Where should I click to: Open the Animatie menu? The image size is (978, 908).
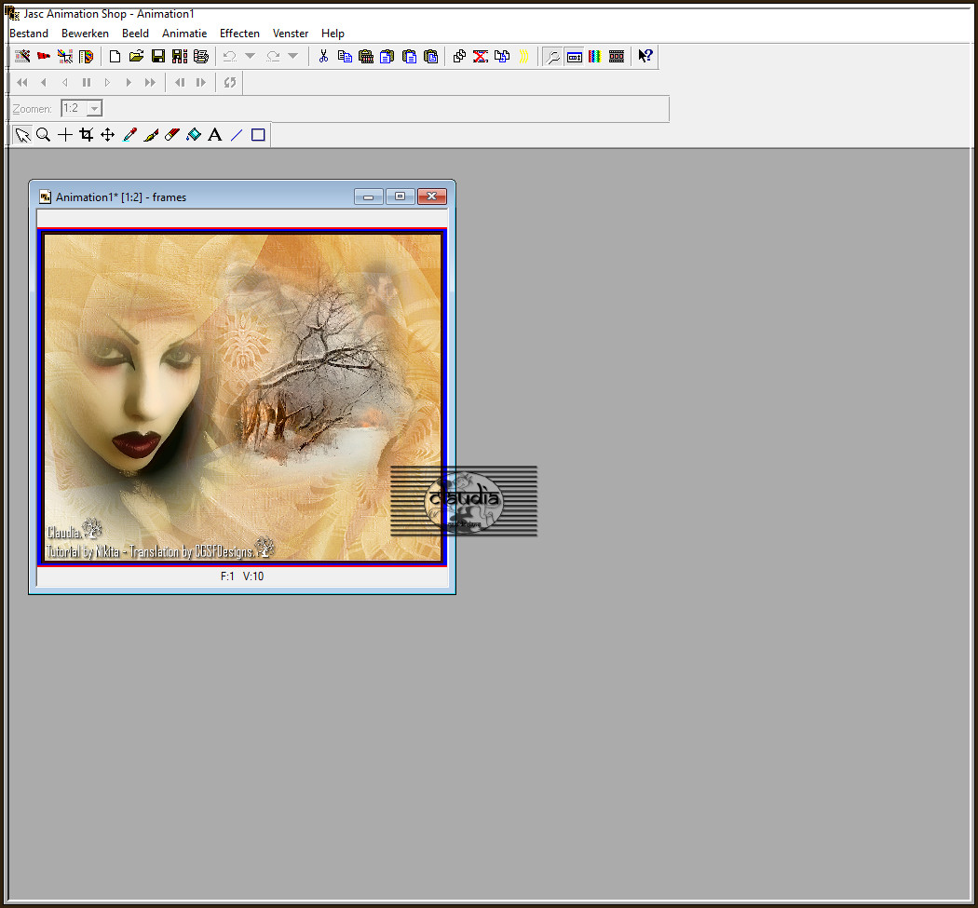(x=184, y=34)
